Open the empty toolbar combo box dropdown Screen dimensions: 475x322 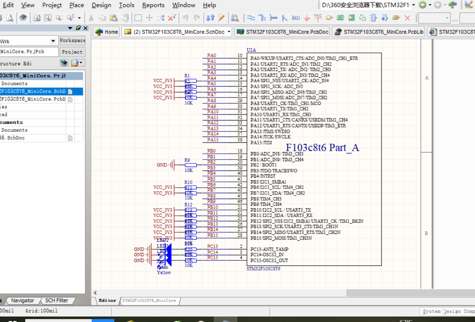[x=447, y=18]
